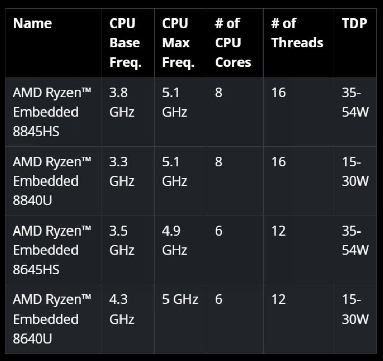
Task: Select the 3.3 GHz base frequency cell
Action: [122, 171]
